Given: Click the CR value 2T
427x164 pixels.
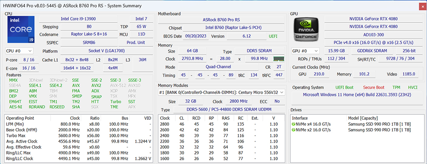Looking at the screenshot, I should [279, 67].
